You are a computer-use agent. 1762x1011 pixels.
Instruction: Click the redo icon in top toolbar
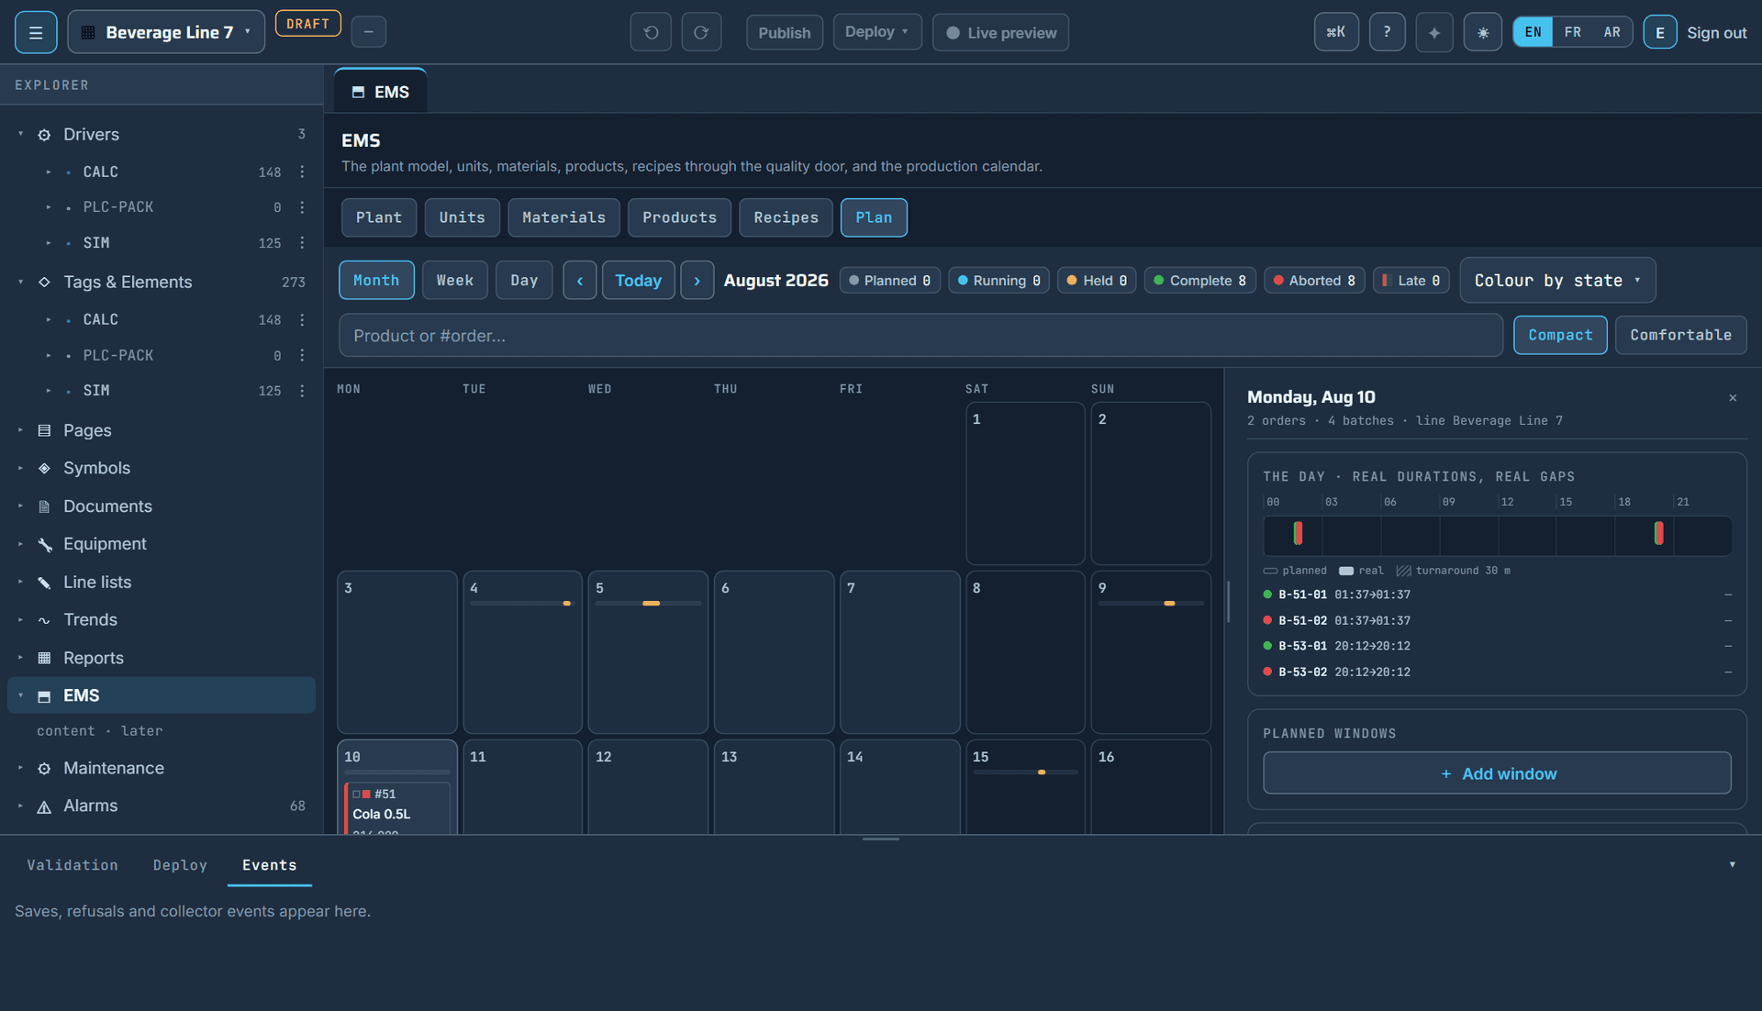coord(701,33)
